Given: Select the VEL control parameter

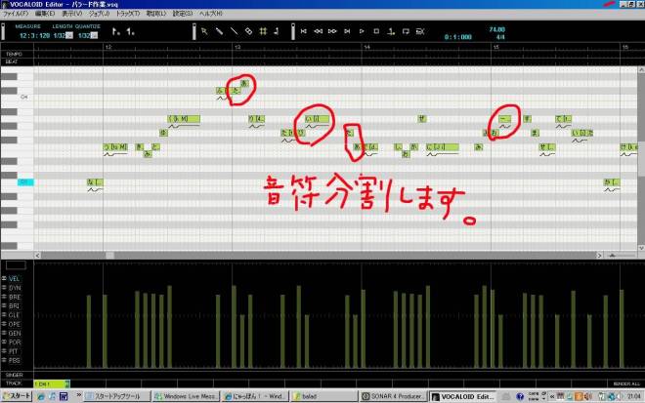Looking at the screenshot, I should click(14, 278).
